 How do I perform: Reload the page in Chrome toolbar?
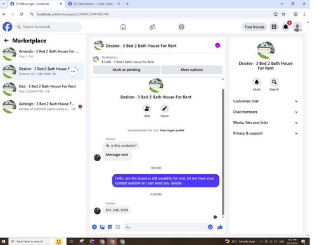22,14
